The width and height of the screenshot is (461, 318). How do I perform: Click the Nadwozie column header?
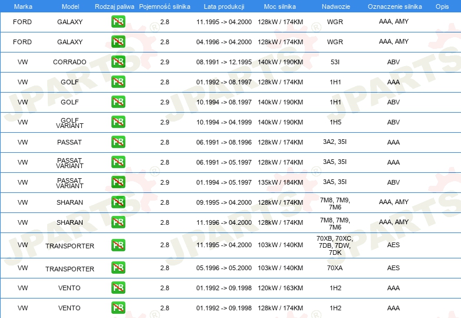[336, 6]
